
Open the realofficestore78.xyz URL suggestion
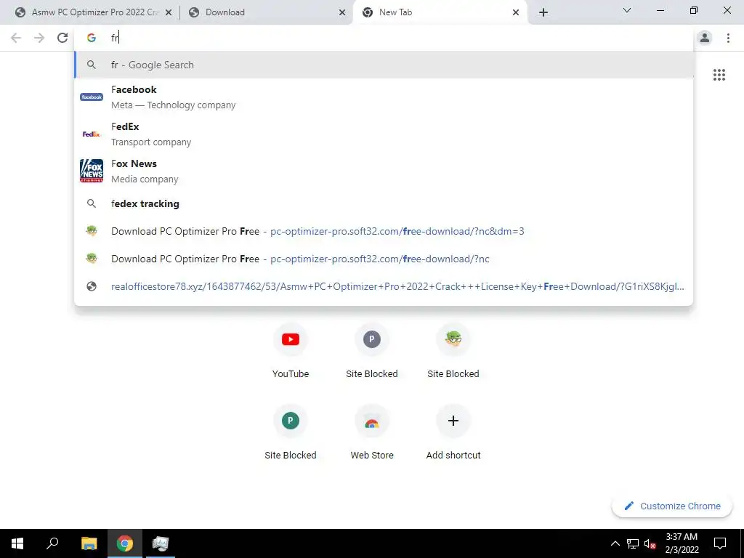(384, 286)
